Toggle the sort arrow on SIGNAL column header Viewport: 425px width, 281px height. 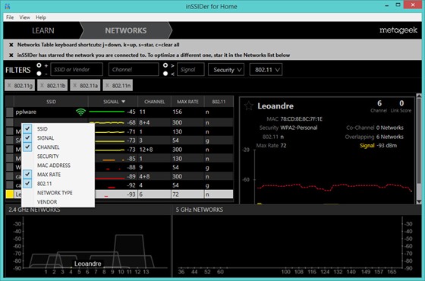tap(124, 102)
